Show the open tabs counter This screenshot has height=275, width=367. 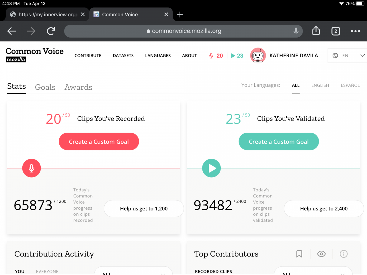(x=336, y=31)
